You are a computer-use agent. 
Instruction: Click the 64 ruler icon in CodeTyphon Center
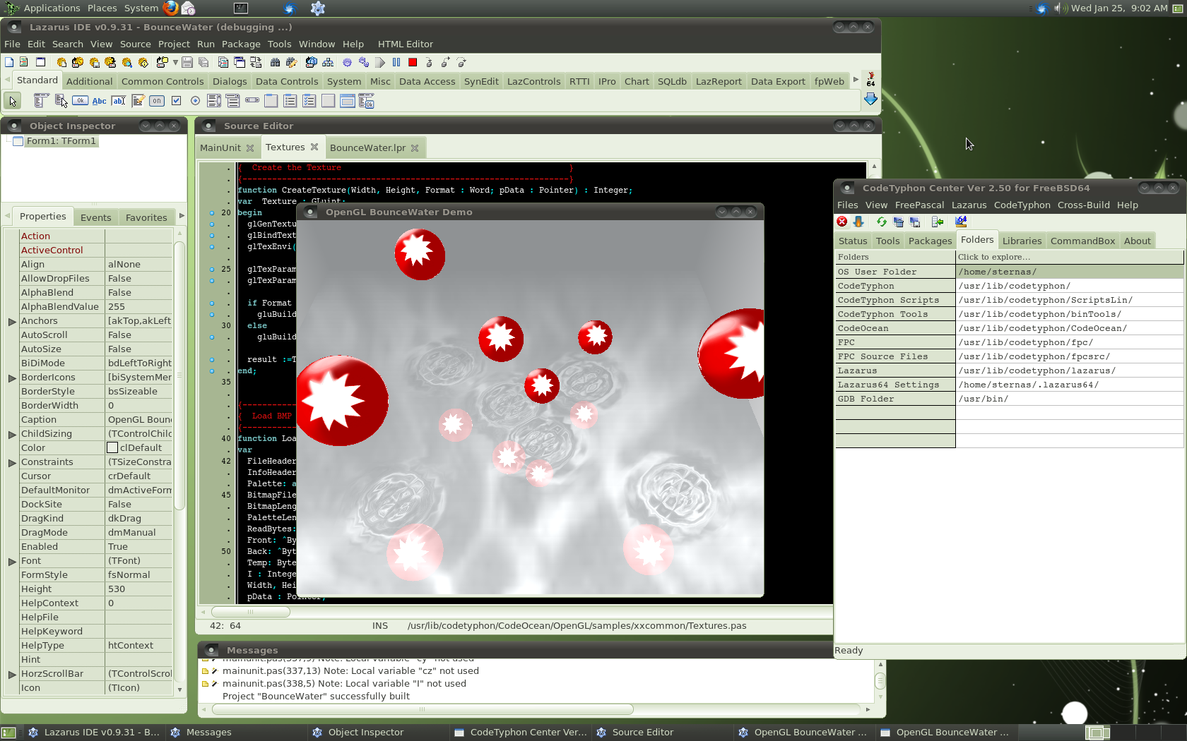961,222
